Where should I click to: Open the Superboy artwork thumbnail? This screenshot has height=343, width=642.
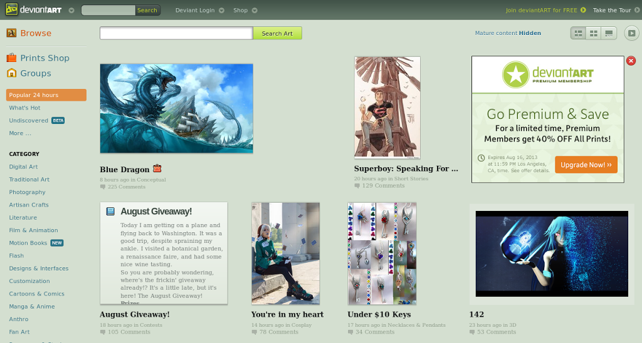pyautogui.click(x=387, y=107)
